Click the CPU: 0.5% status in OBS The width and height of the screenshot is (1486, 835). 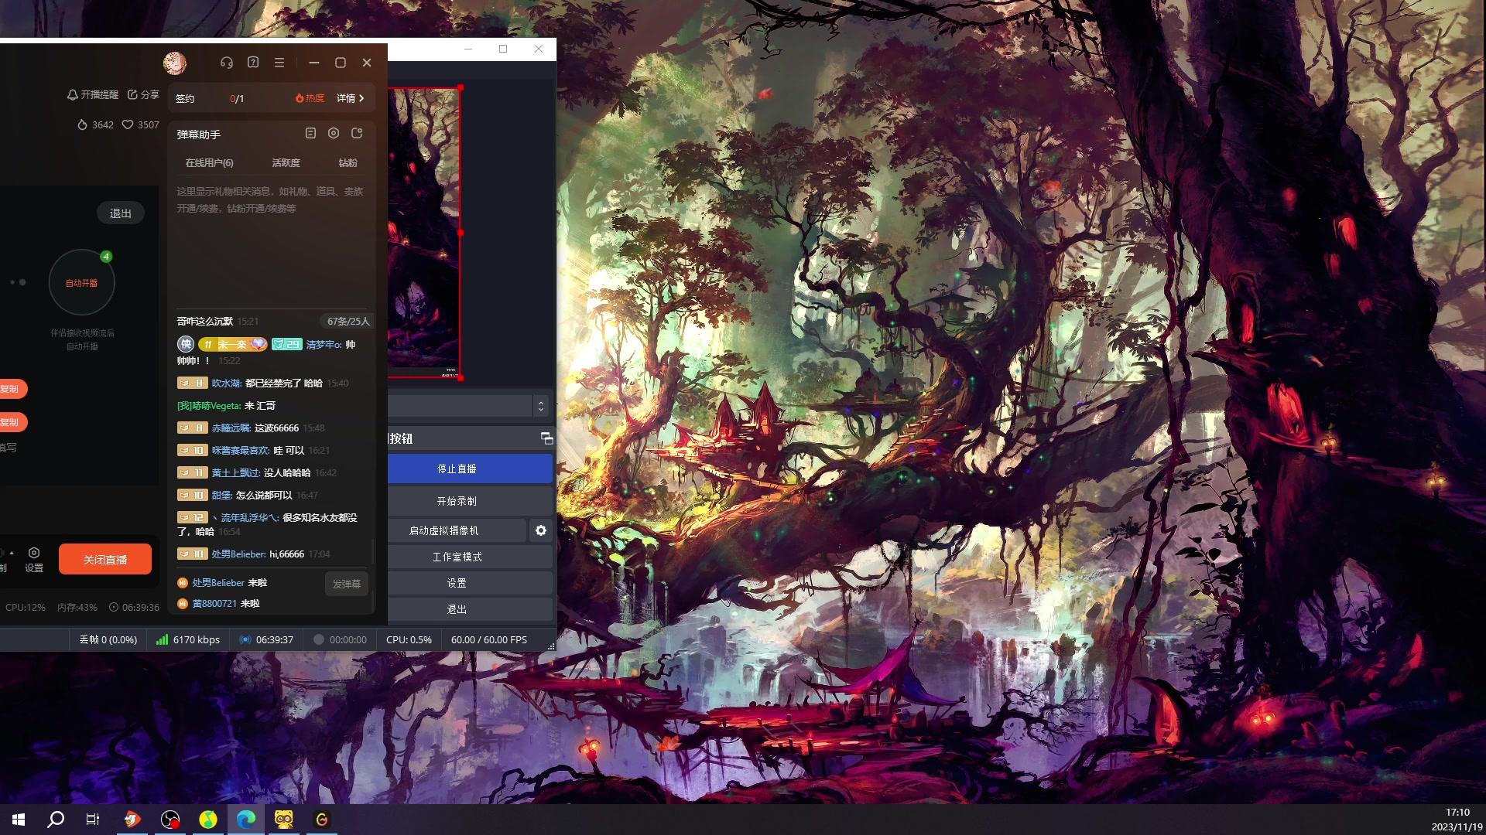tap(409, 639)
